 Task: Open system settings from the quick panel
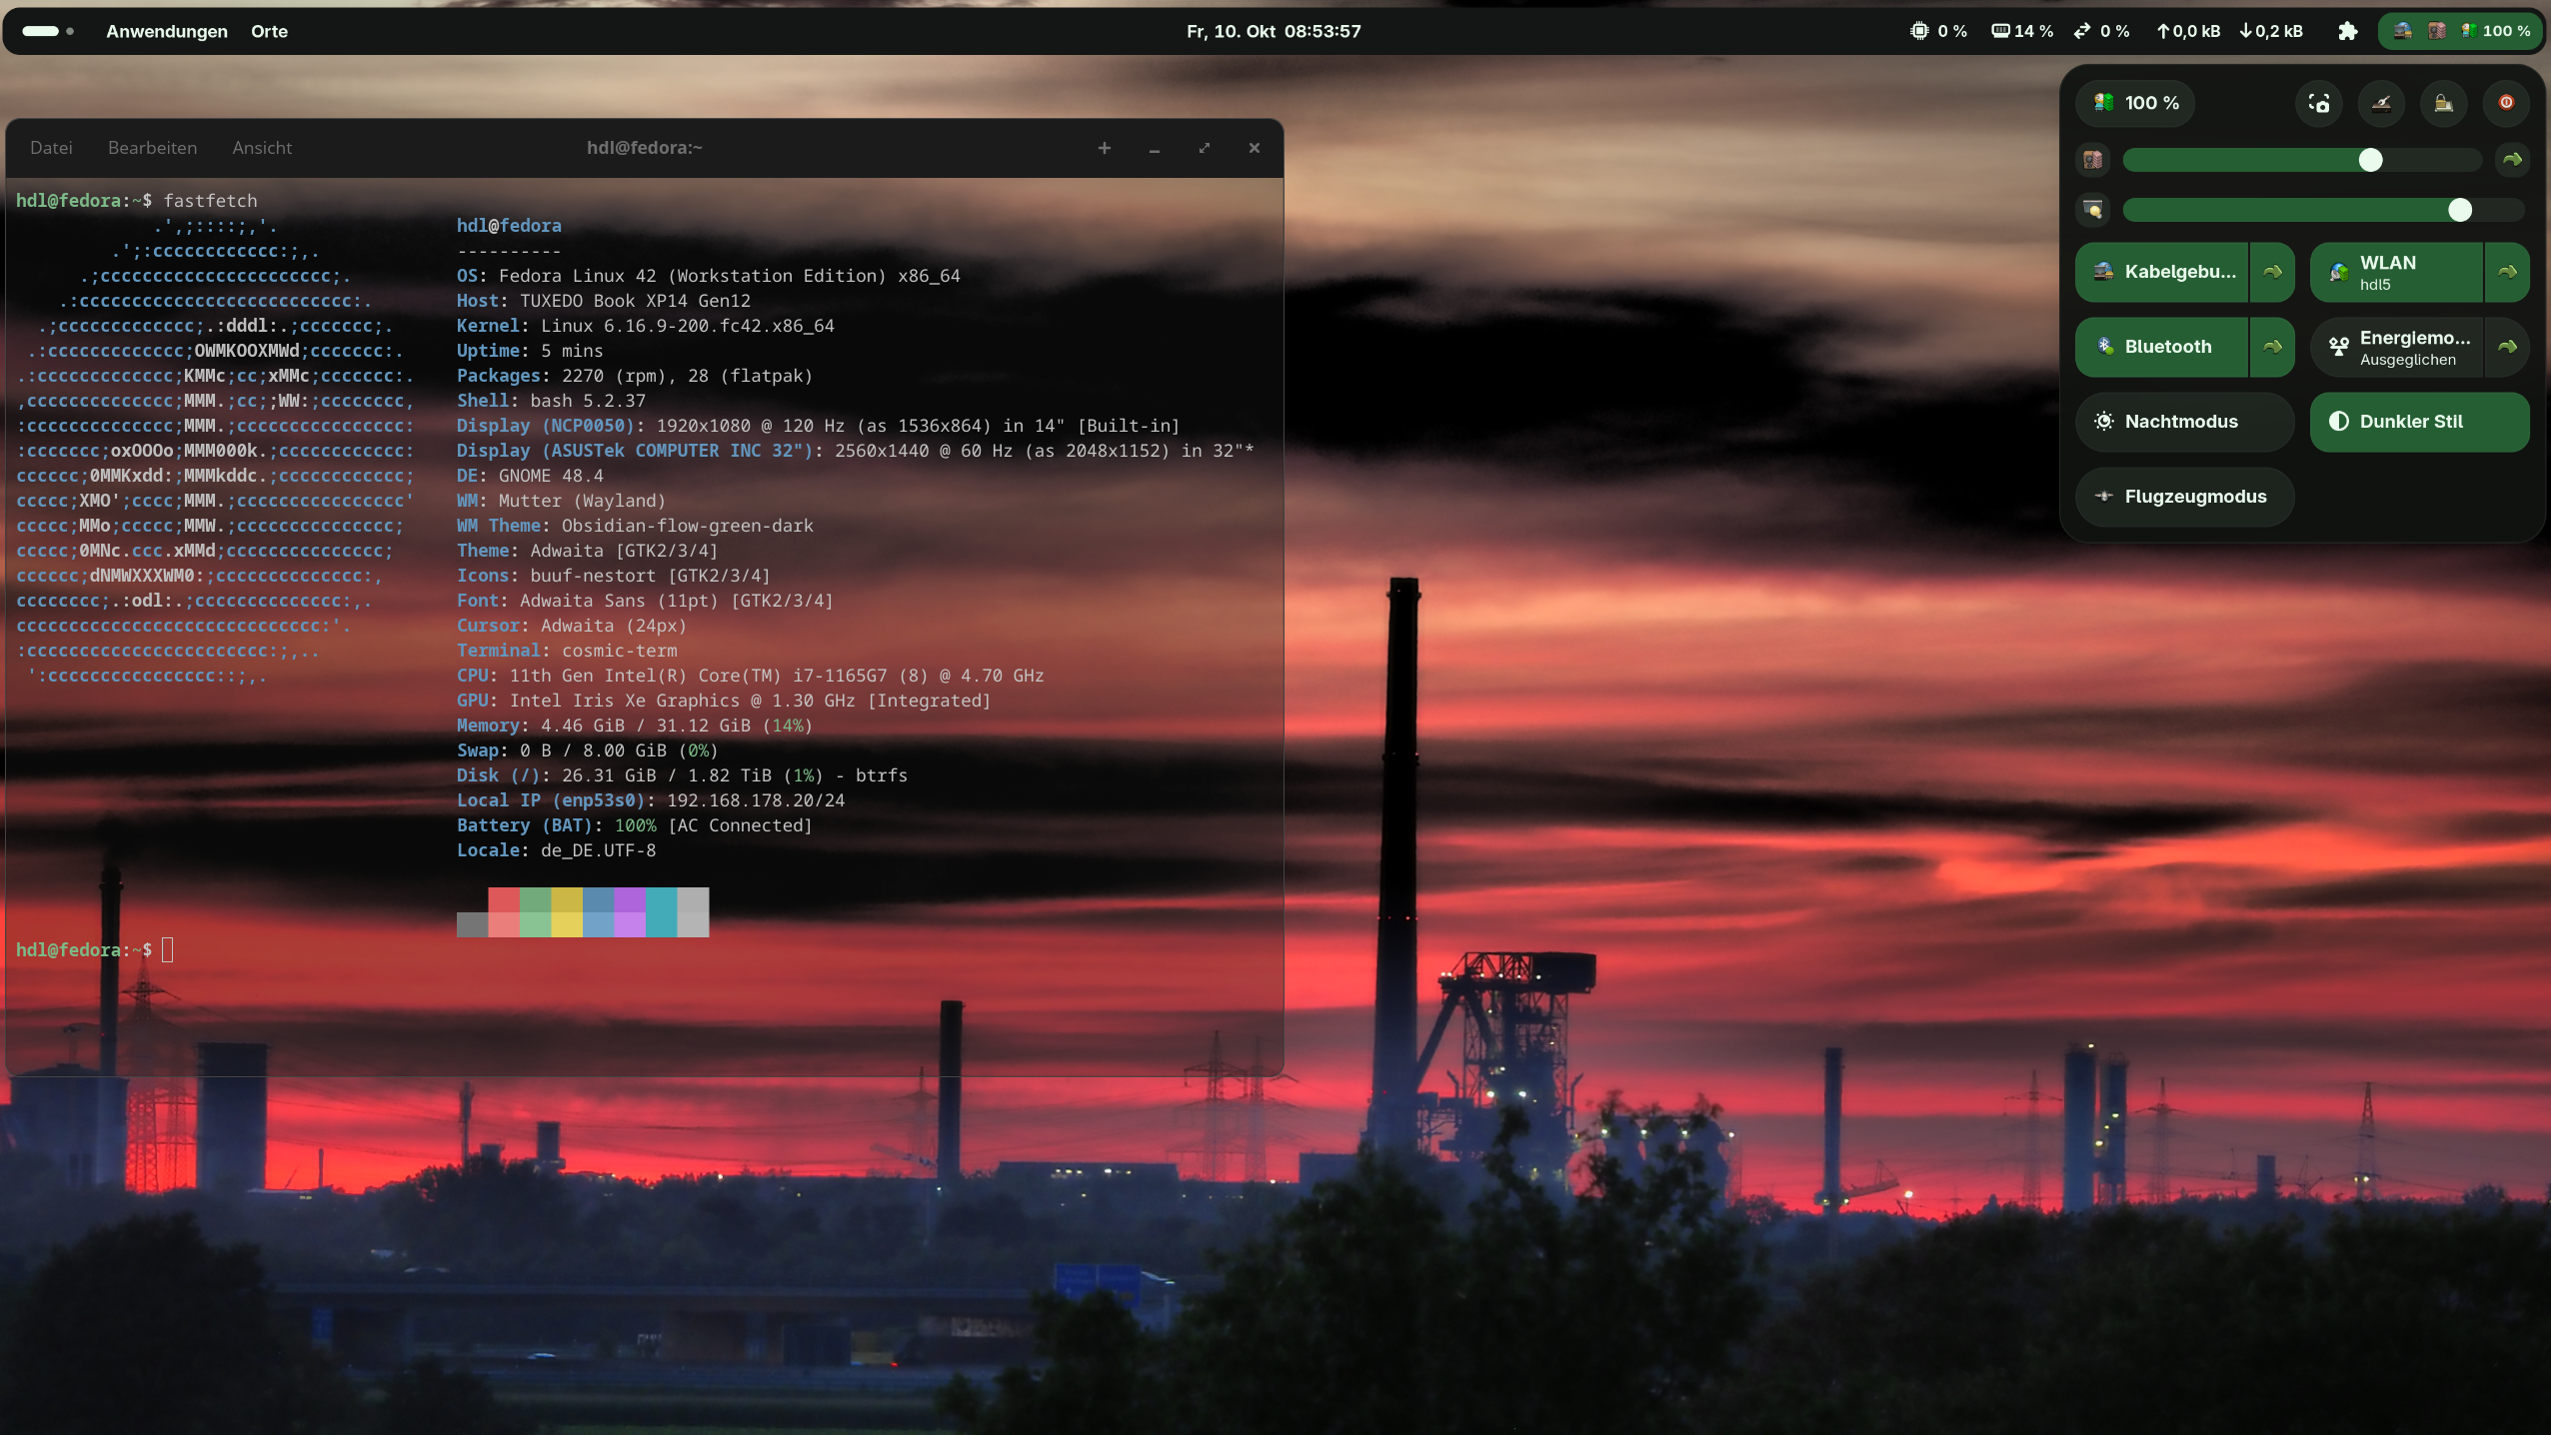click(2381, 103)
